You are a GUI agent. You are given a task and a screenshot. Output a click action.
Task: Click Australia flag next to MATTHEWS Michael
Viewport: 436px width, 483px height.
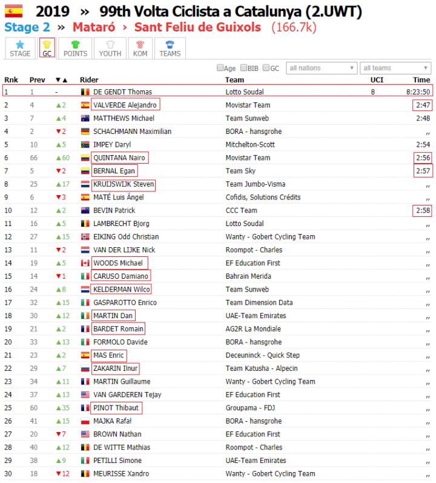pyautogui.click(x=85, y=118)
